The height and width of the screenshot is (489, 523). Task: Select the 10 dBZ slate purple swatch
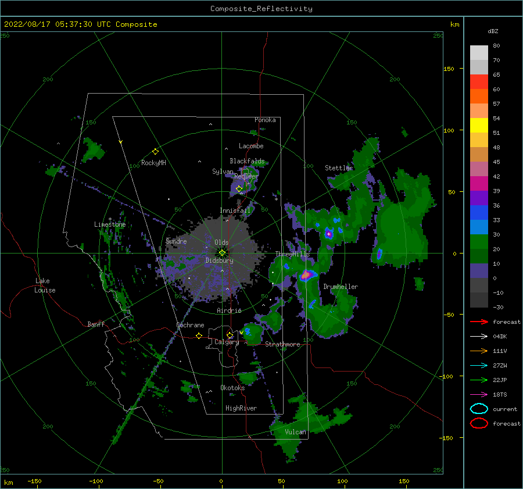(479, 271)
